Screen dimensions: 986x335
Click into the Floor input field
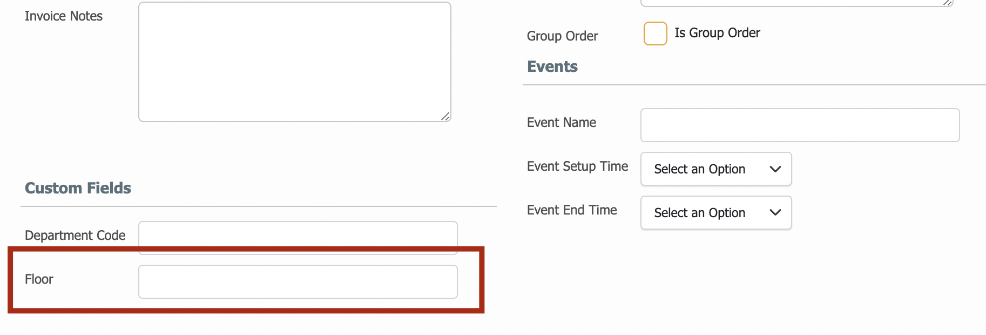click(x=298, y=282)
